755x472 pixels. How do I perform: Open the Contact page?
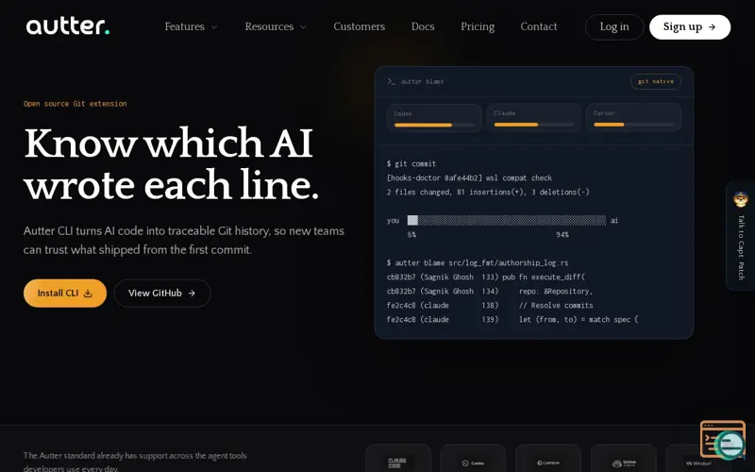[x=539, y=26]
